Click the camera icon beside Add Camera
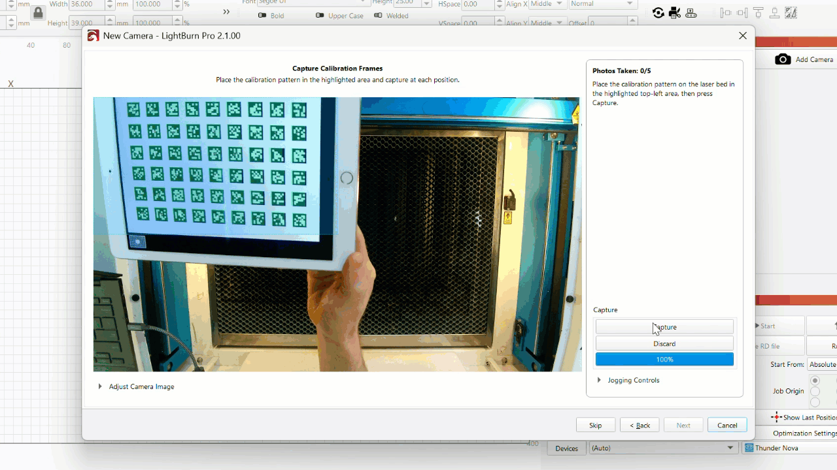837x470 pixels. click(783, 59)
